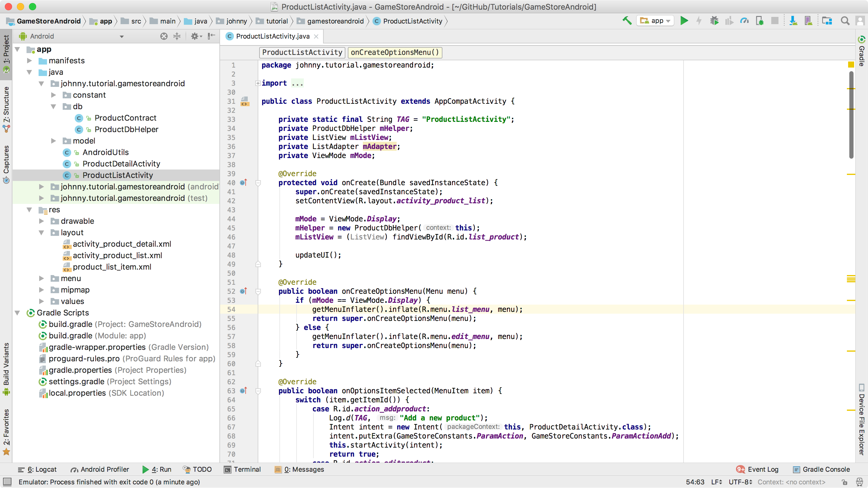The image size is (868, 488).
Task: Click the Scroll from Source target icon
Action: [x=164, y=36]
